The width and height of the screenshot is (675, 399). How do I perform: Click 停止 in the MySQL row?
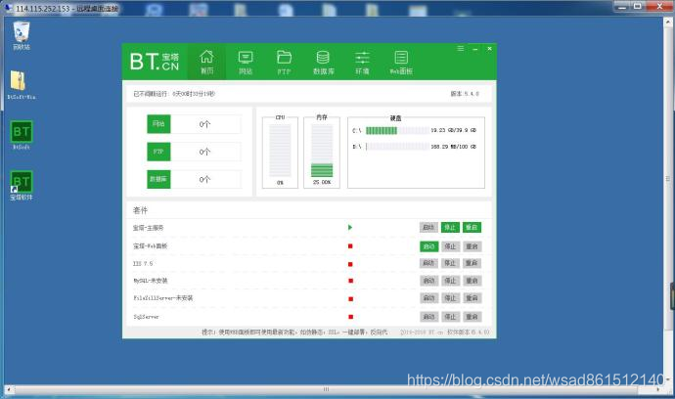(x=450, y=281)
